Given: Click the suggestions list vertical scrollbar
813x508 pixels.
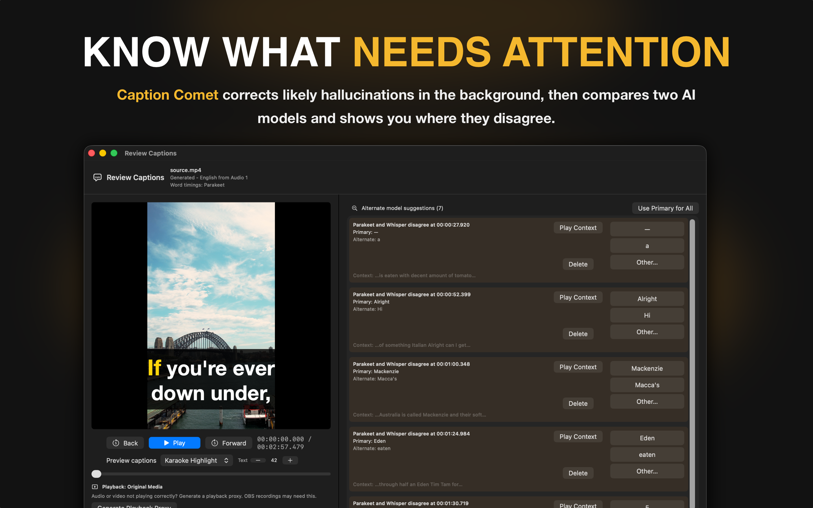Looking at the screenshot, I should 692,363.
